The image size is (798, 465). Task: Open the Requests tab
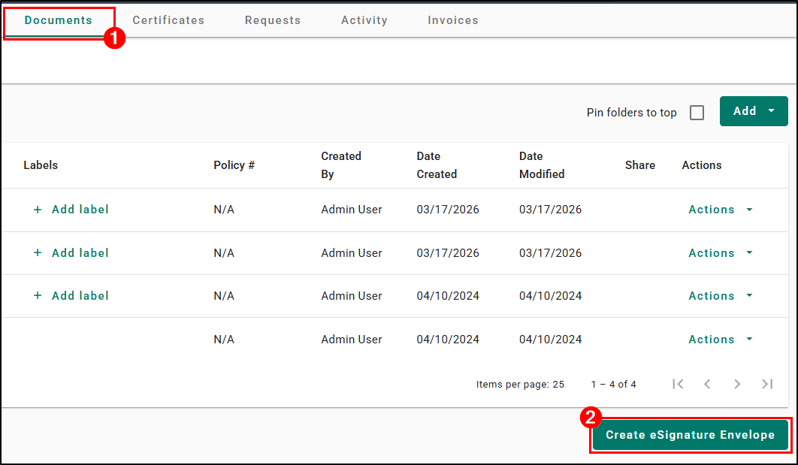[x=272, y=20]
